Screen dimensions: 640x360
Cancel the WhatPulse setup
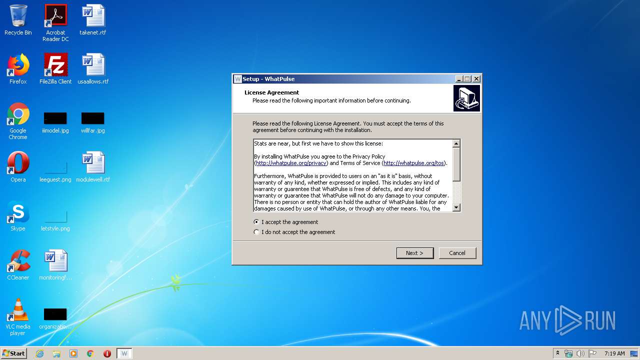(x=457, y=253)
